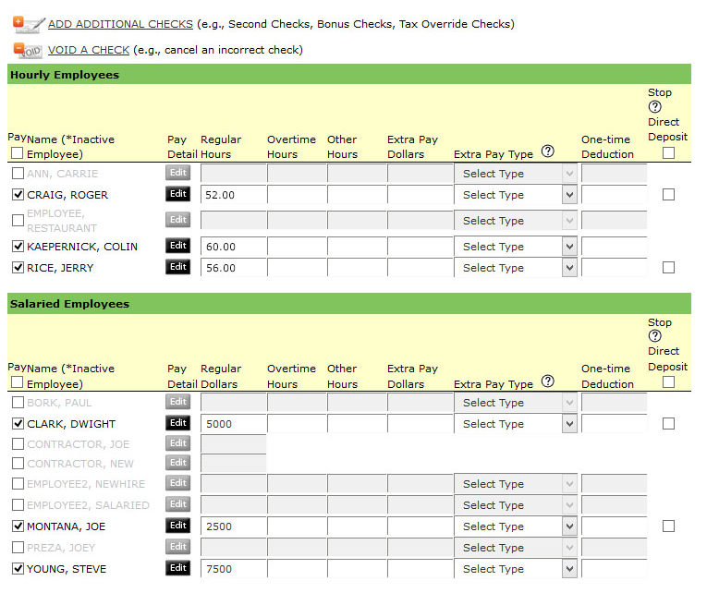Click help icon under Hourly Stop heading

point(655,107)
